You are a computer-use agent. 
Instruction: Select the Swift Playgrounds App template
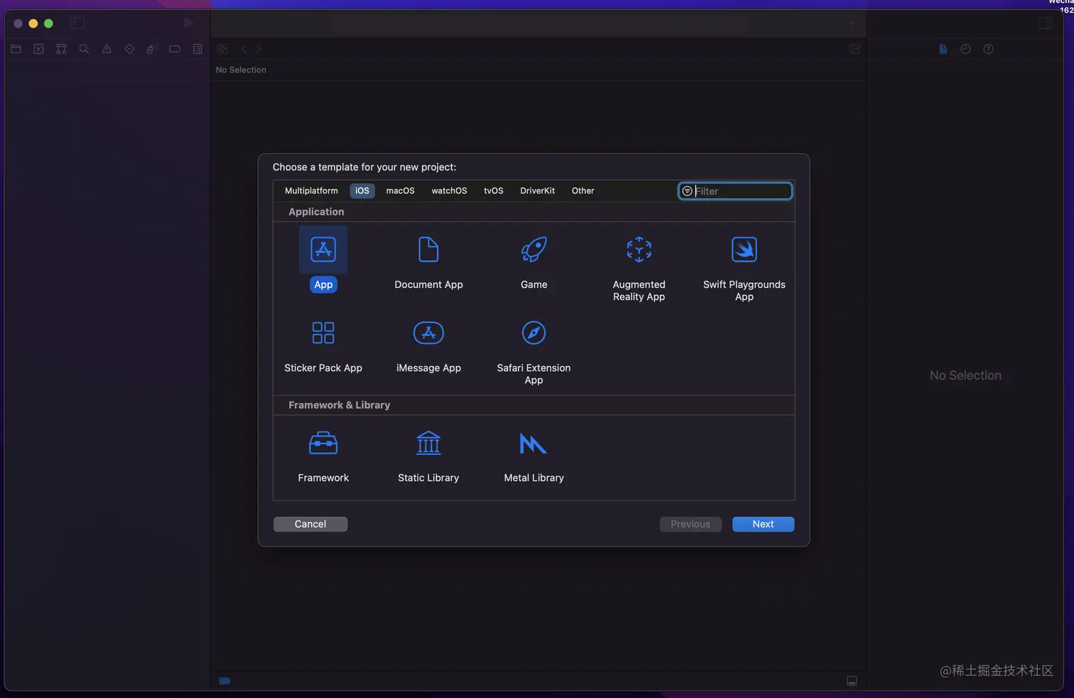pyautogui.click(x=744, y=249)
